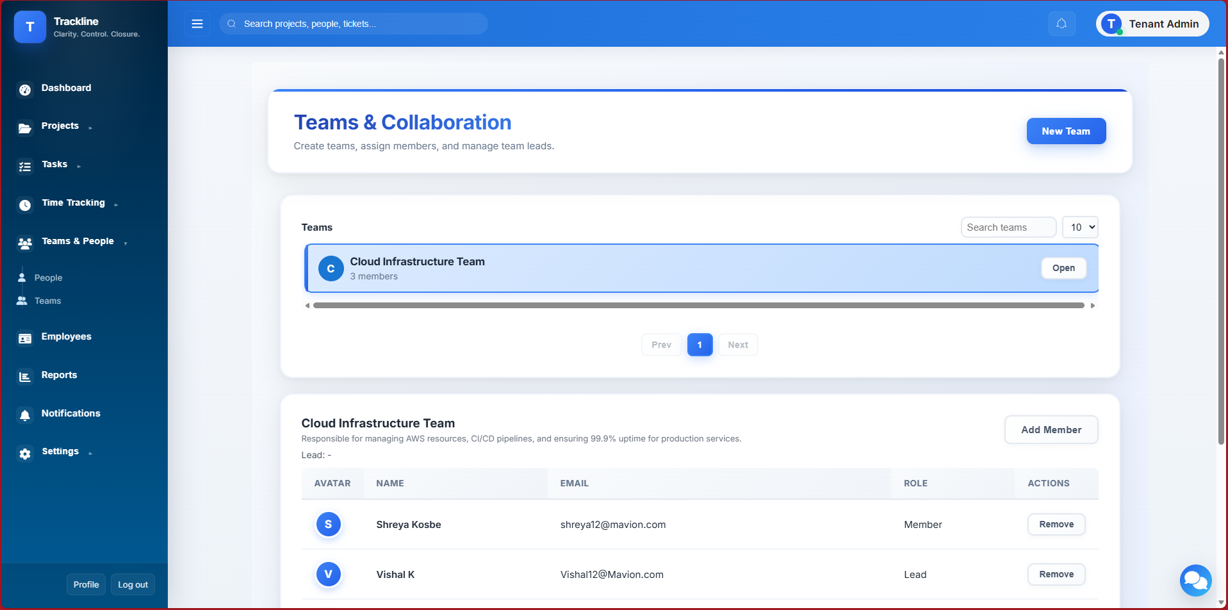The height and width of the screenshot is (610, 1228).
Task: Open the Tenant Admin profile menu
Action: pyautogui.click(x=1152, y=24)
